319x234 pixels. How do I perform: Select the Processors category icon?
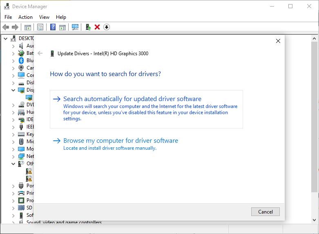coord(21,200)
